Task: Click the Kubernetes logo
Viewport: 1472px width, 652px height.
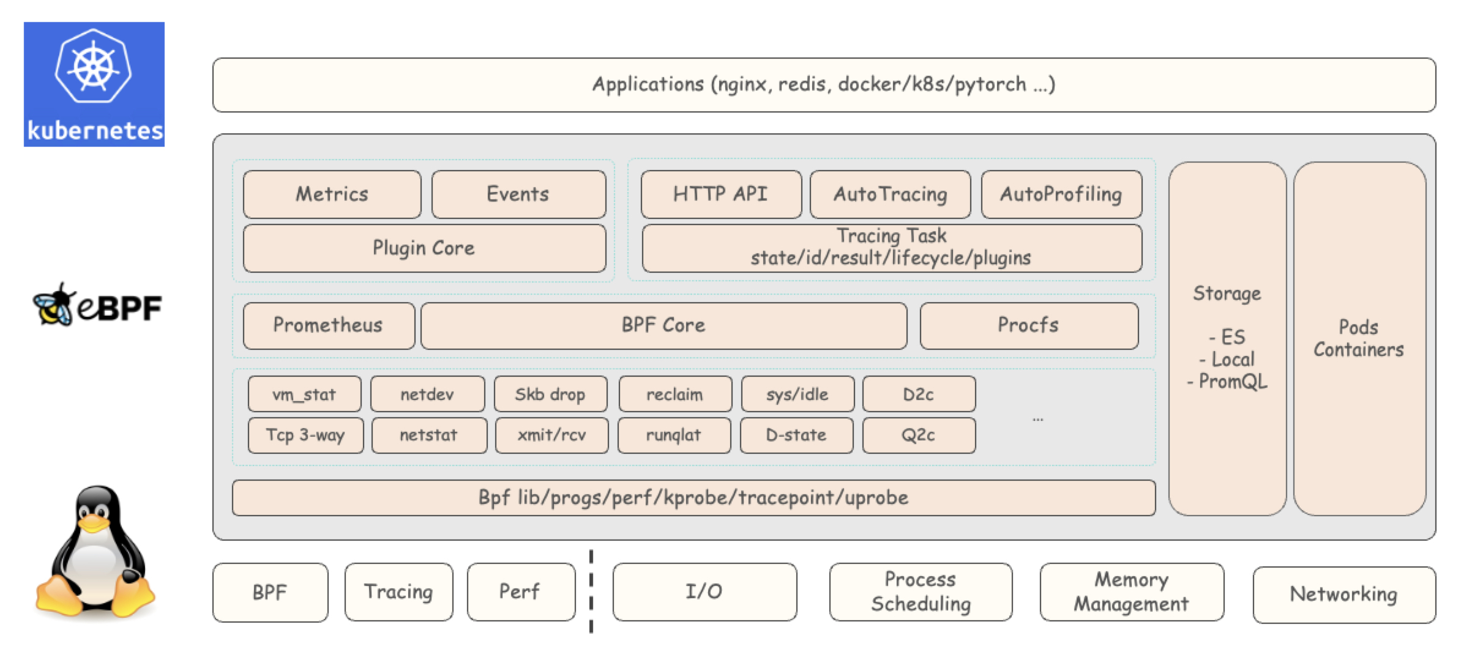Action: coord(94,84)
